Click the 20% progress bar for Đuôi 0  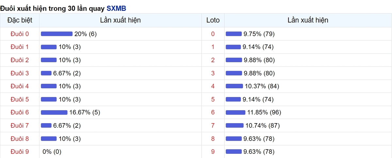tap(57, 34)
